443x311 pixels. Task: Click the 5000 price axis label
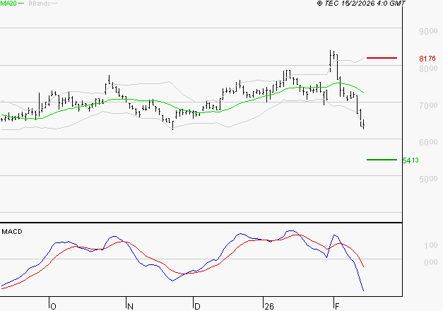coord(428,179)
